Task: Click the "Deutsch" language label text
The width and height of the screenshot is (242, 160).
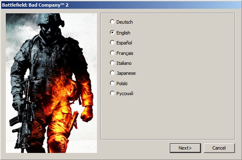Action: coord(125,22)
